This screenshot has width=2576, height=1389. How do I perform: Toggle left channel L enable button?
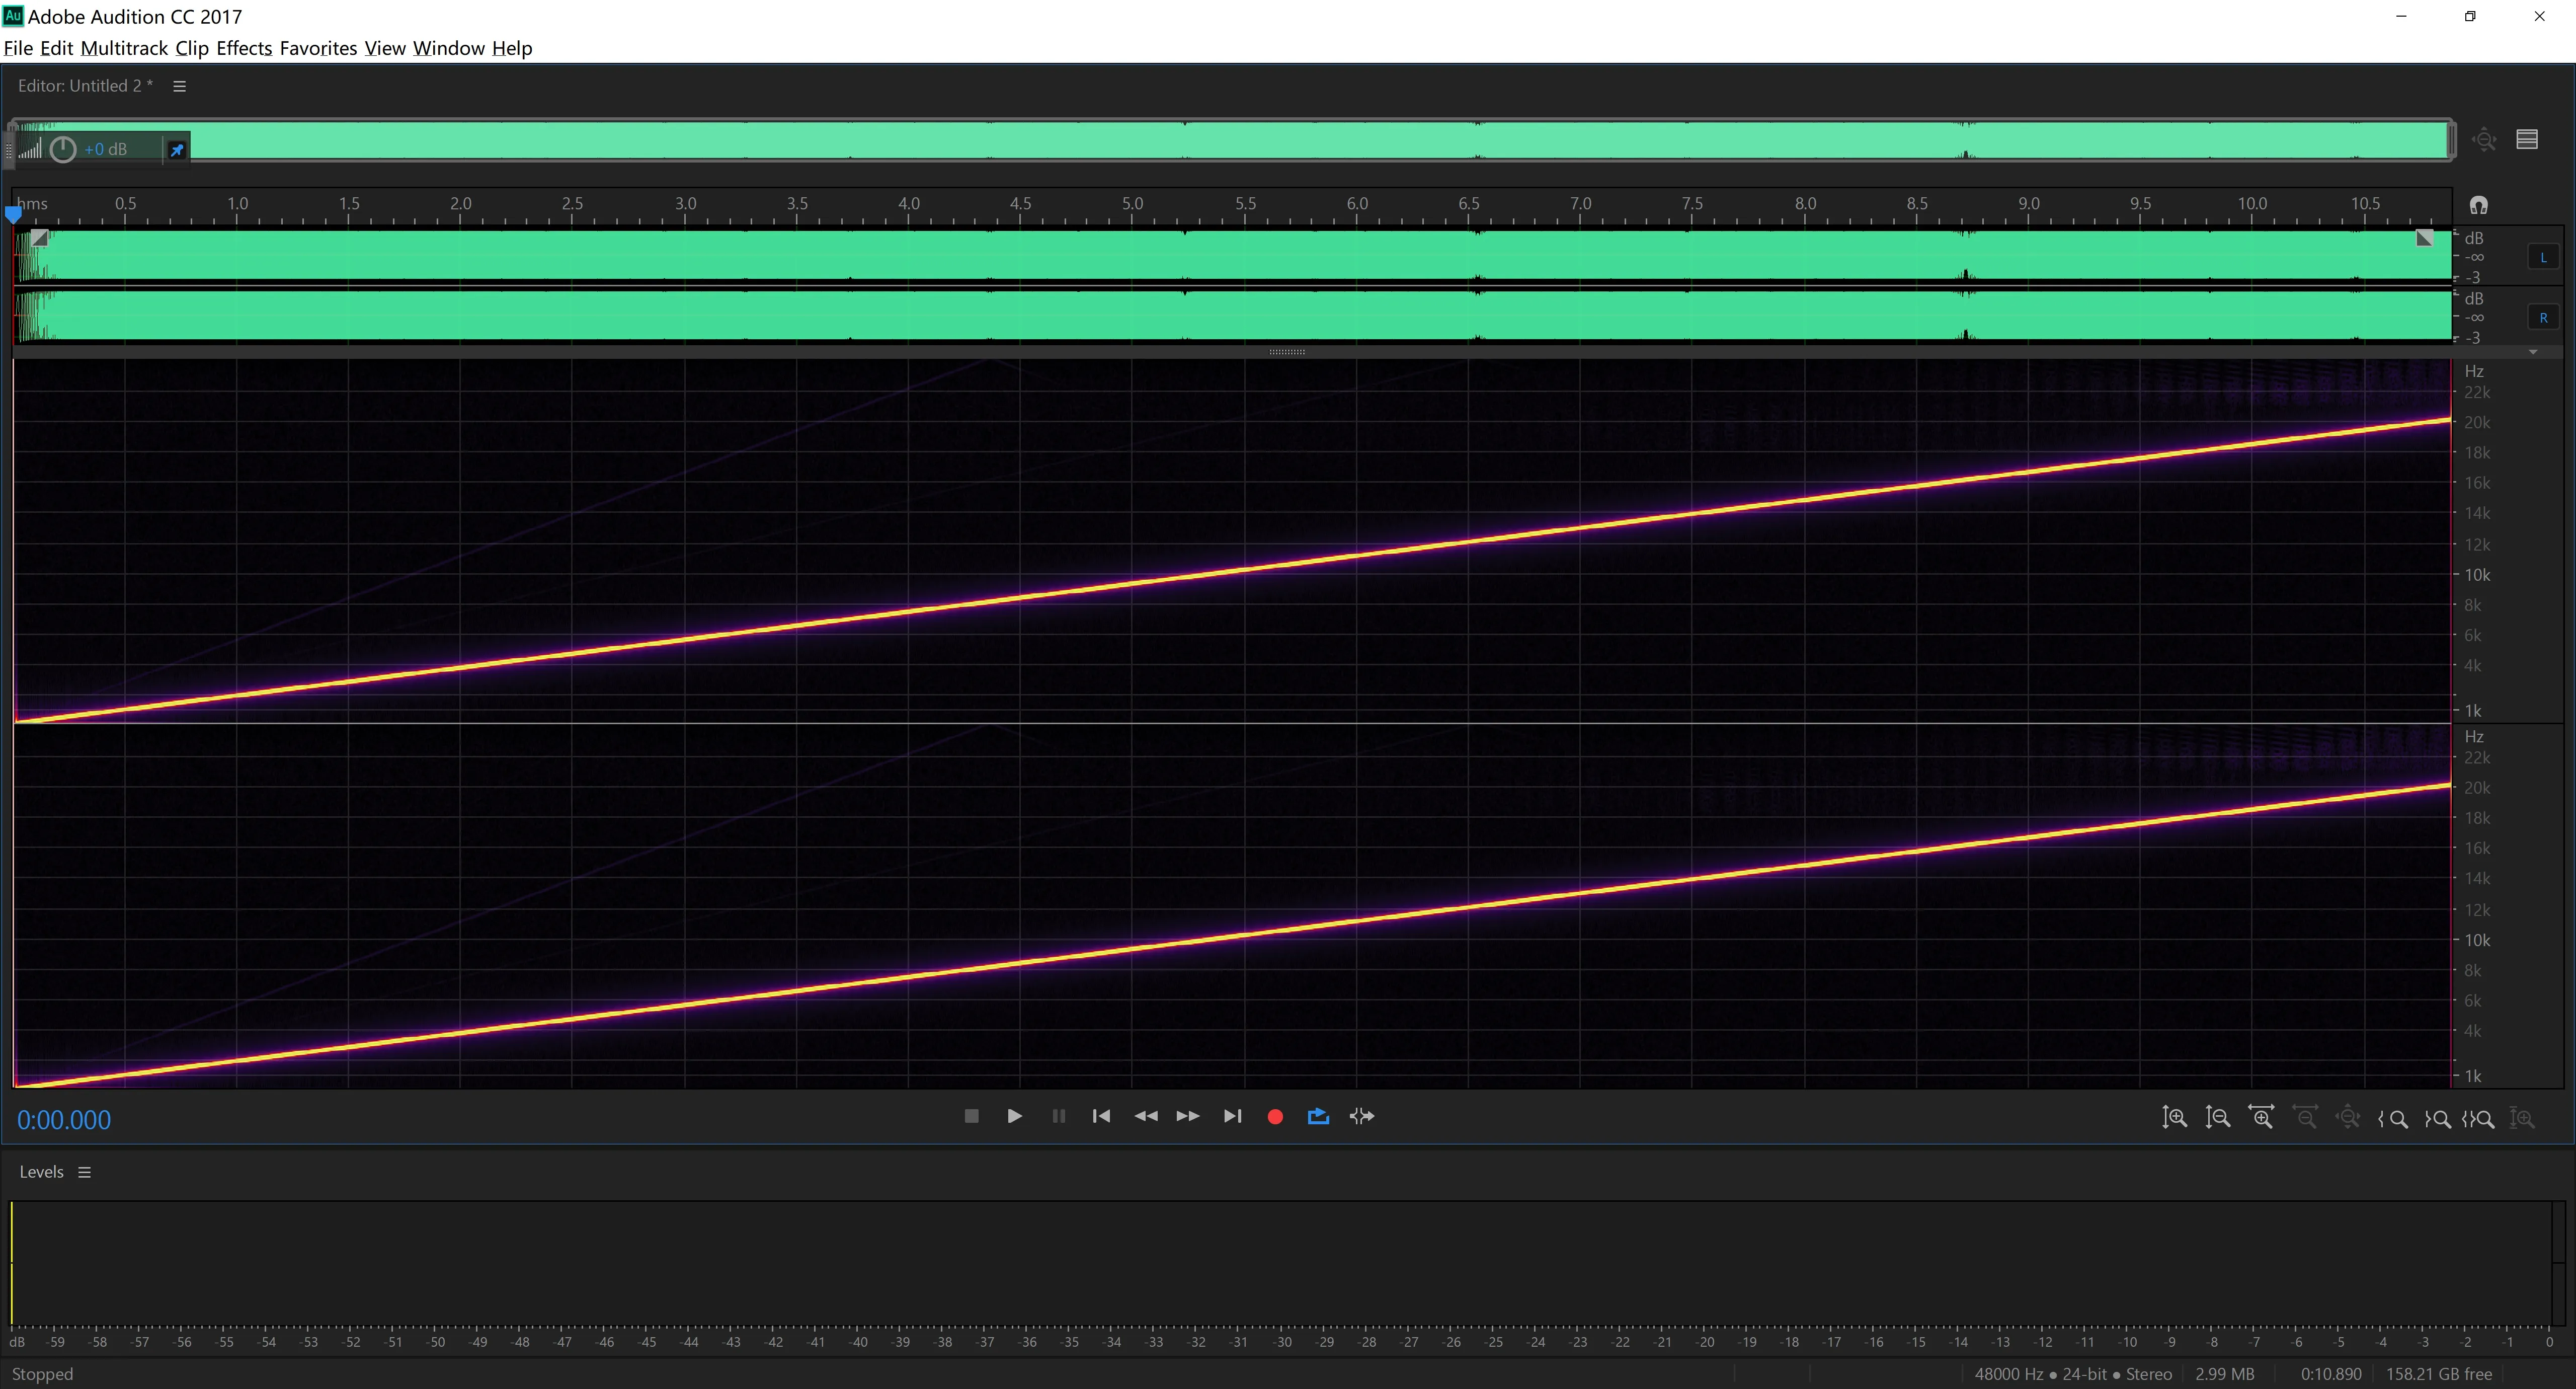pyautogui.click(x=2543, y=257)
